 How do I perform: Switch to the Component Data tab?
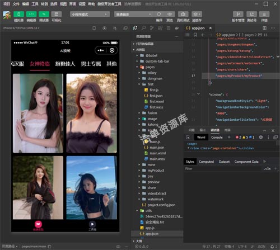point(246,162)
